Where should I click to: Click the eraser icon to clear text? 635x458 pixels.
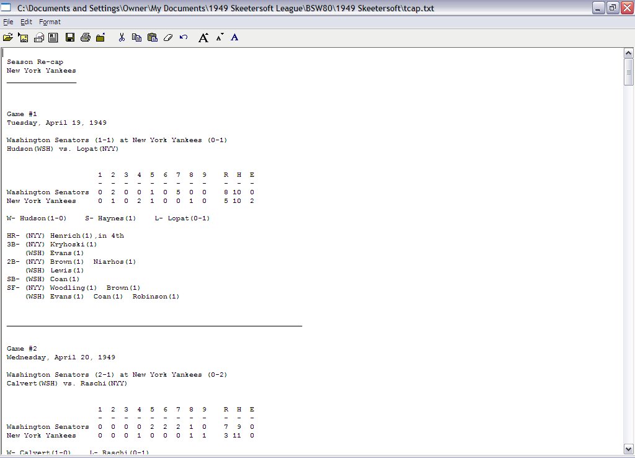click(167, 38)
